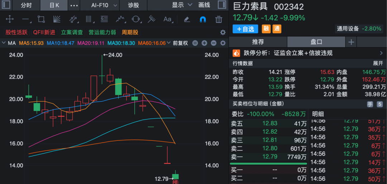Viewport: 387px width, 184px height.
Task: Add a new panel tab with plus
Action: 351,42
